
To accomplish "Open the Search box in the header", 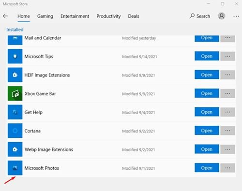I will (x=200, y=16).
